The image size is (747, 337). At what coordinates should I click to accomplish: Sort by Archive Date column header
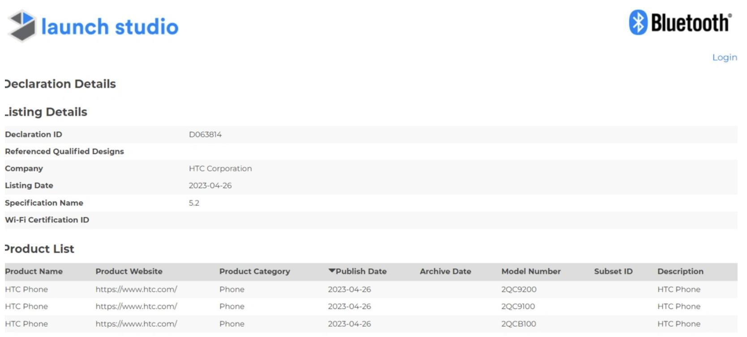pyautogui.click(x=445, y=271)
